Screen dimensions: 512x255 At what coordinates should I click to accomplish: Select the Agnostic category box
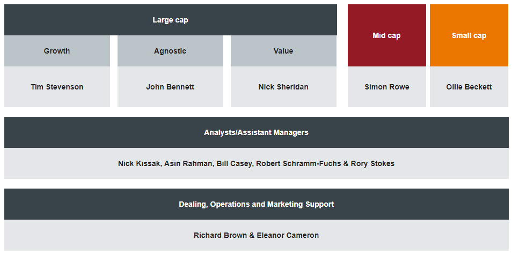pos(170,51)
